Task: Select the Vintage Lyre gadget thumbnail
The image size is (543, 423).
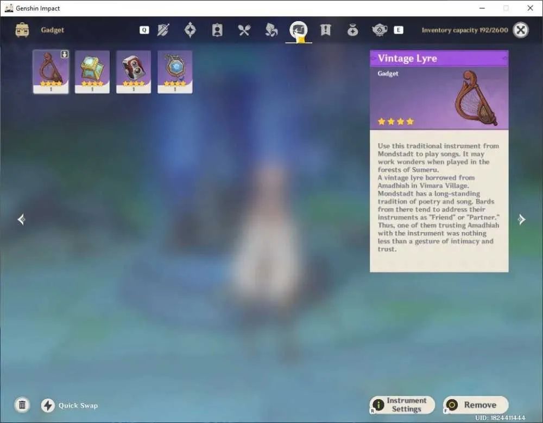Action: pos(51,72)
